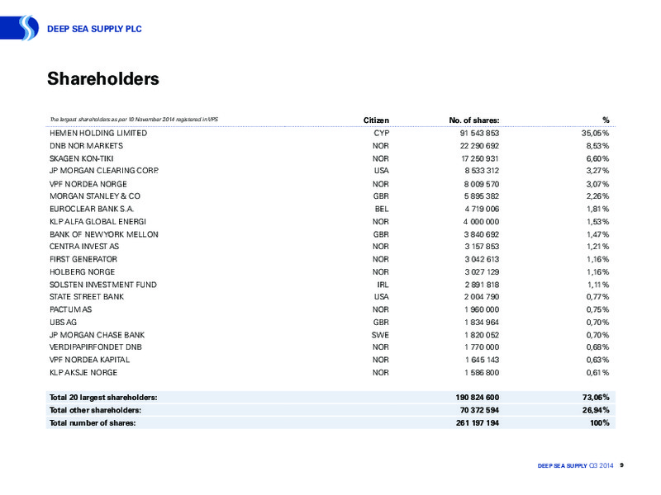Click total value 70 372 594

[479, 410]
